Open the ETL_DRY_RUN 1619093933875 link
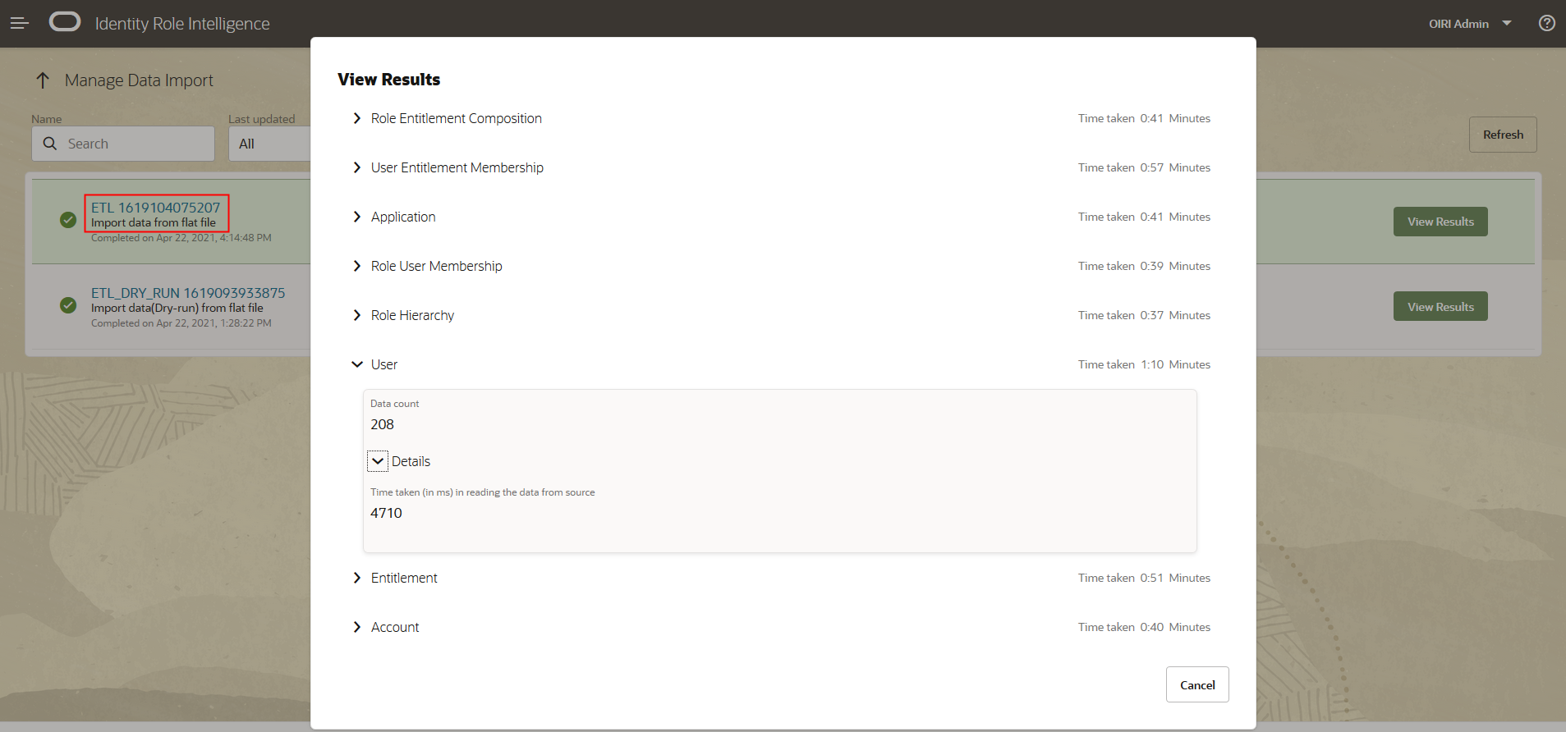Screen dimensions: 1566x732 [x=188, y=293]
